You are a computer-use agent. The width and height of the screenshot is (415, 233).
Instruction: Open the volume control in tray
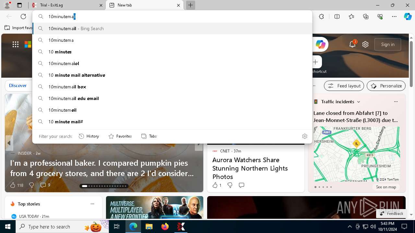[373, 227]
